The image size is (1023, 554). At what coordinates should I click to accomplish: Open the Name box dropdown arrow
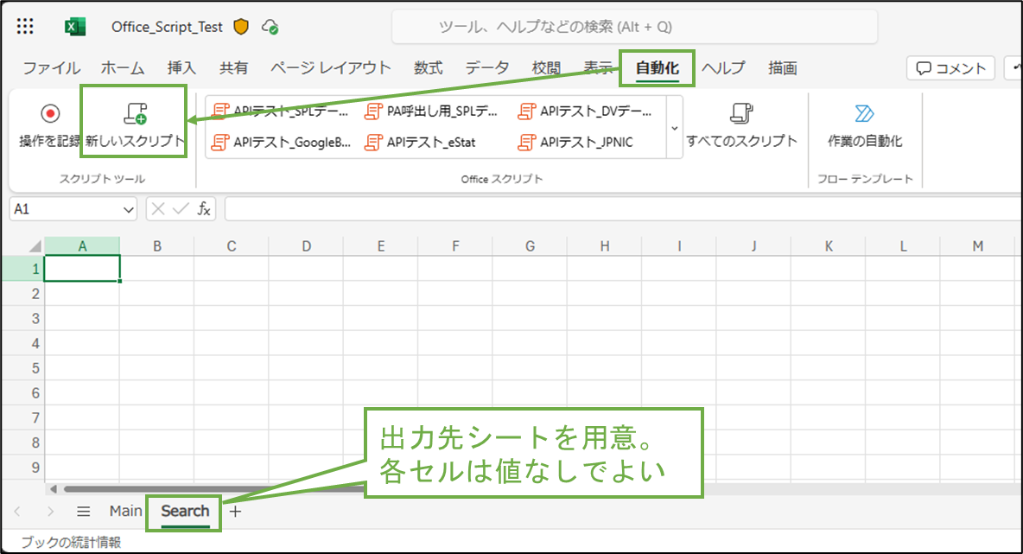click(x=129, y=208)
